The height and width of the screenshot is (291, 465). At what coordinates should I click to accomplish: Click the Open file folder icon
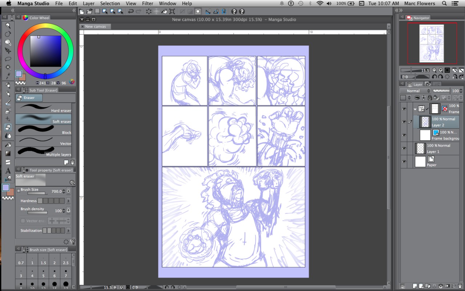(89, 12)
